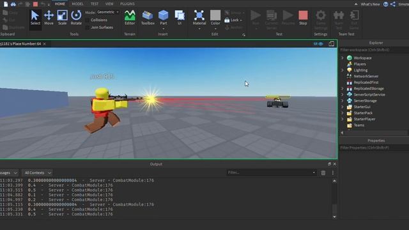Expand the ServerScriptService tree node
This screenshot has width=409, height=230.
click(x=343, y=95)
